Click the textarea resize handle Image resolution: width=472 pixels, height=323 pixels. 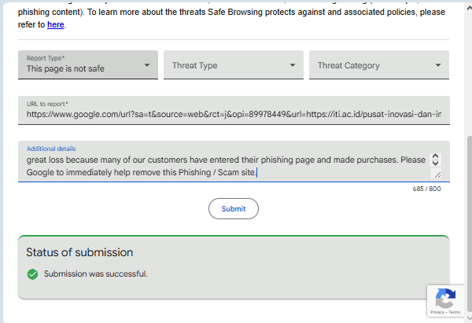point(436,174)
